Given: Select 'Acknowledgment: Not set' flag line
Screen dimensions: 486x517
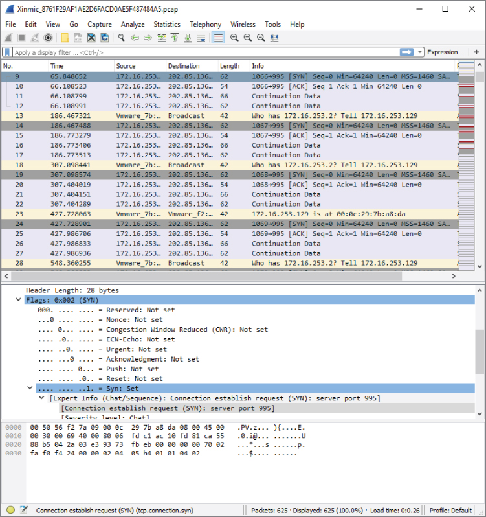Looking at the screenshot, I should 118,359.
